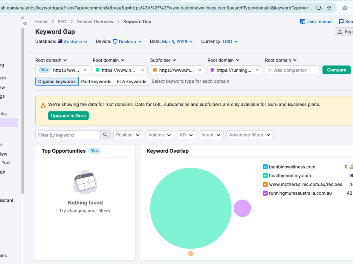Click Upgrade to Guru button
Screen dimensions: 353x264
click(68, 115)
